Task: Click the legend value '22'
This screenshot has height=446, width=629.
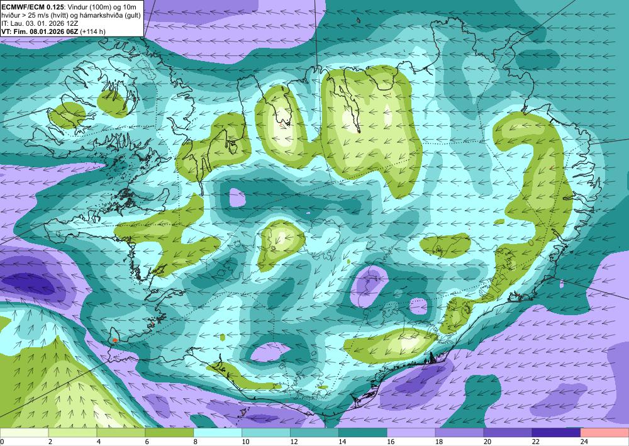Action: point(535,442)
